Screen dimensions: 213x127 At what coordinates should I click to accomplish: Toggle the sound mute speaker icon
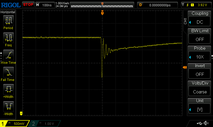(206, 123)
